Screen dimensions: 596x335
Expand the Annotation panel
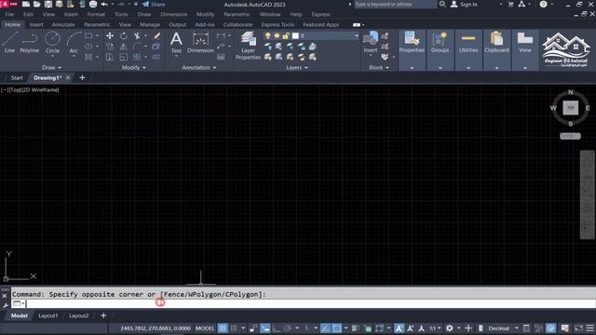pyautogui.click(x=198, y=68)
